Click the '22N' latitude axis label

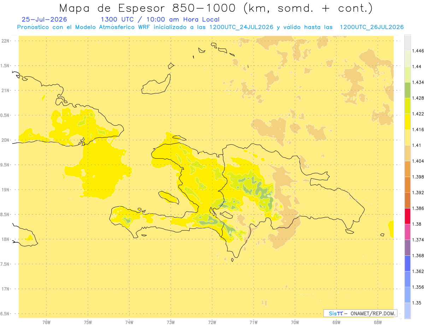point(5,41)
